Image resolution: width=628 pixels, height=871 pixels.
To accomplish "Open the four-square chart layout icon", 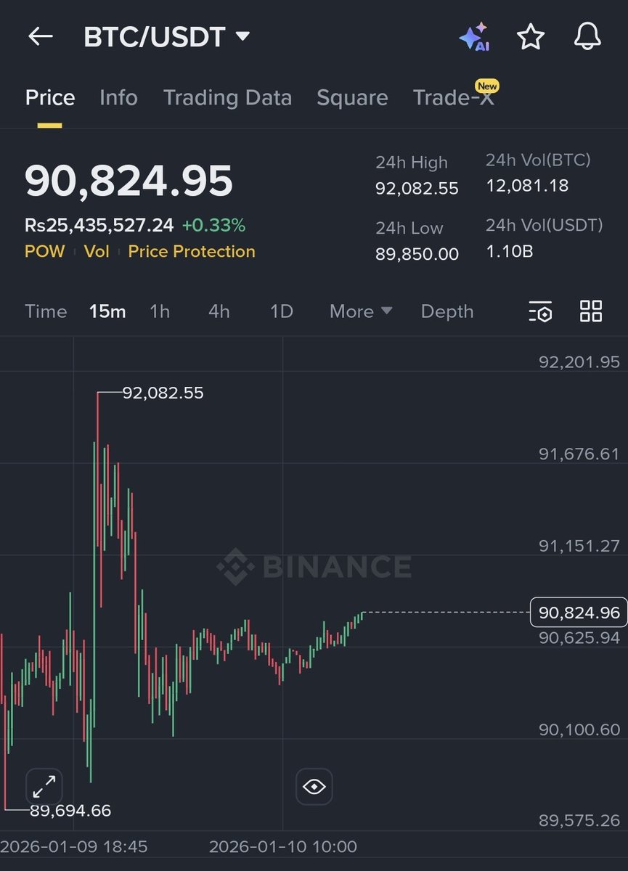I will 591,311.
